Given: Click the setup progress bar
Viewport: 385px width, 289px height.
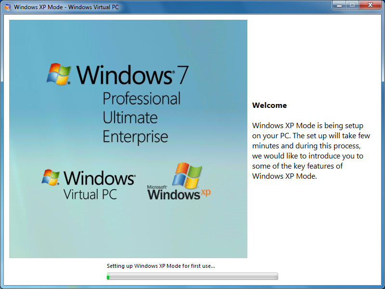Looking at the screenshot, I should click(x=192, y=276).
